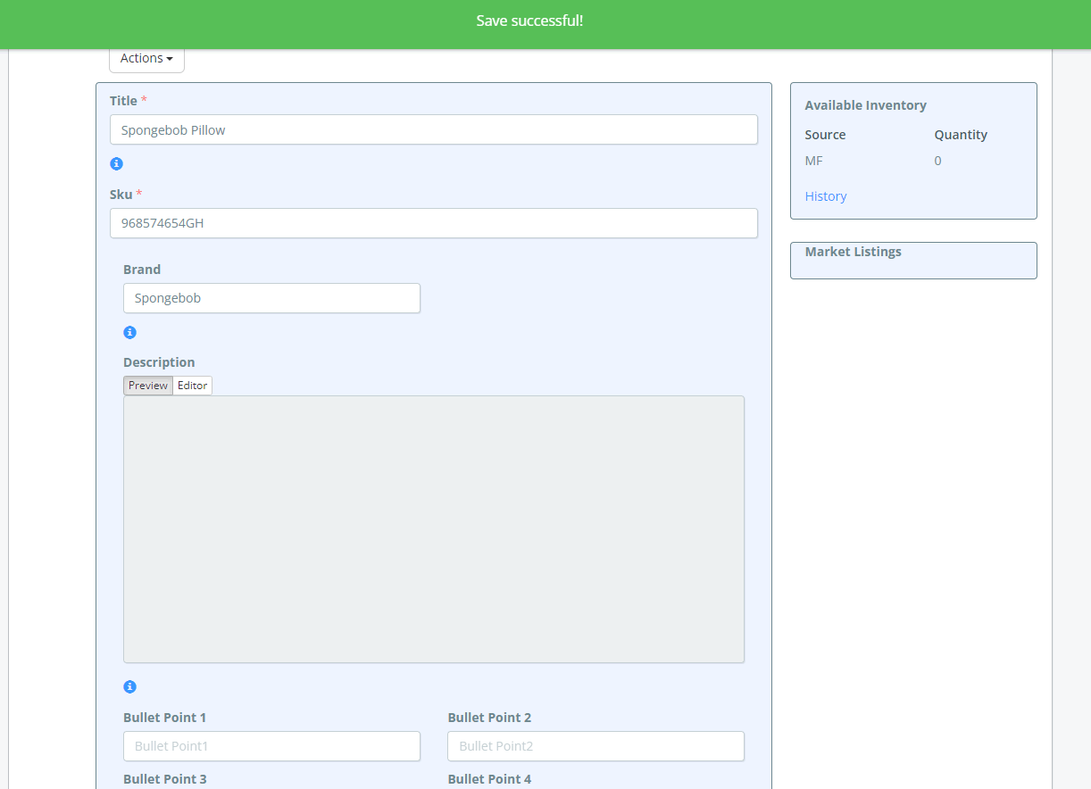Click the Quantity column header
Screen dimensions: 1091x789
point(961,135)
